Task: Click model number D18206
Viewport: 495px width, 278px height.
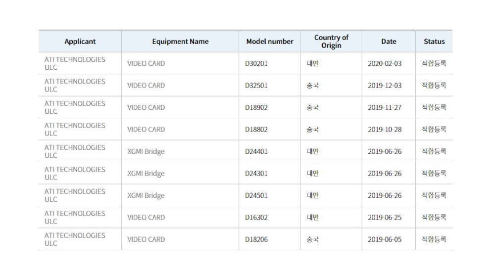Action: 256,239
